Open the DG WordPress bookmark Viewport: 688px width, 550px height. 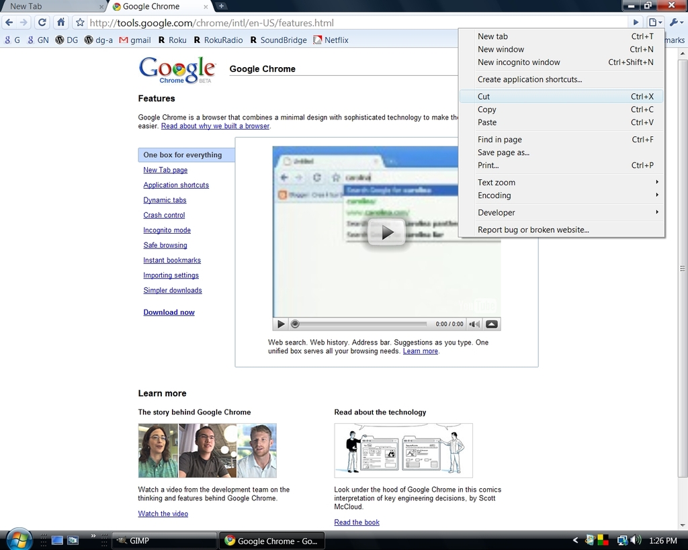pos(67,40)
